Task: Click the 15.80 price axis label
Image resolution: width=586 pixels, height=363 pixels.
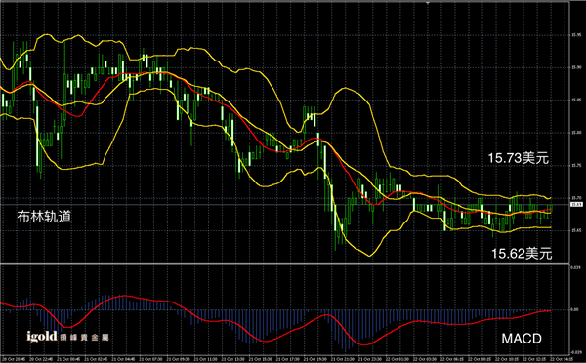Action: pyautogui.click(x=576, y=133)
